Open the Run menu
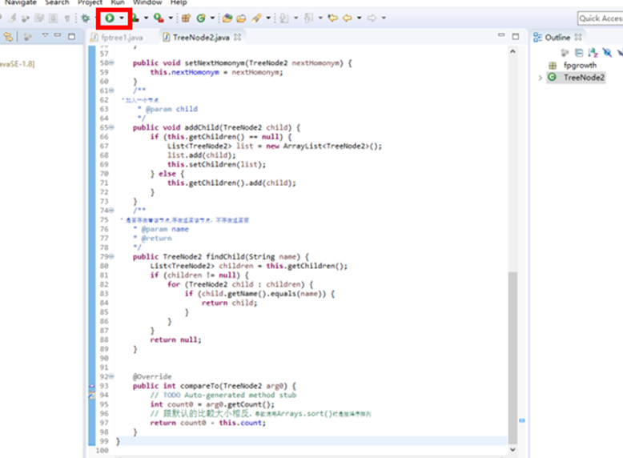623x458 pixels. [x=118, y=3]
